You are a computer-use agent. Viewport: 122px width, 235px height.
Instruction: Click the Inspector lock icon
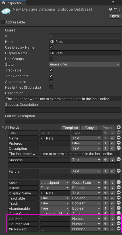tap(113, 3)
